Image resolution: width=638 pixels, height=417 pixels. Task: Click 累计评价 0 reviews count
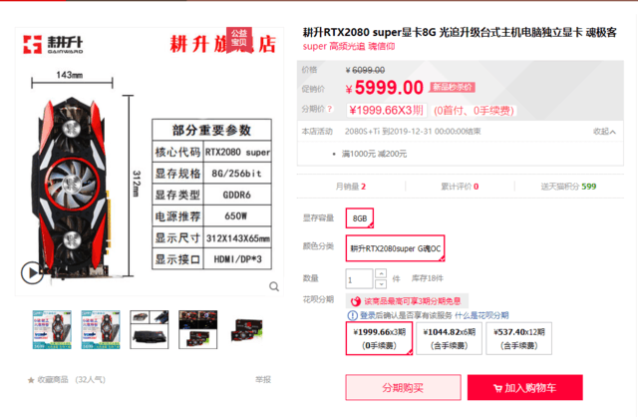(x=460, y=187)
